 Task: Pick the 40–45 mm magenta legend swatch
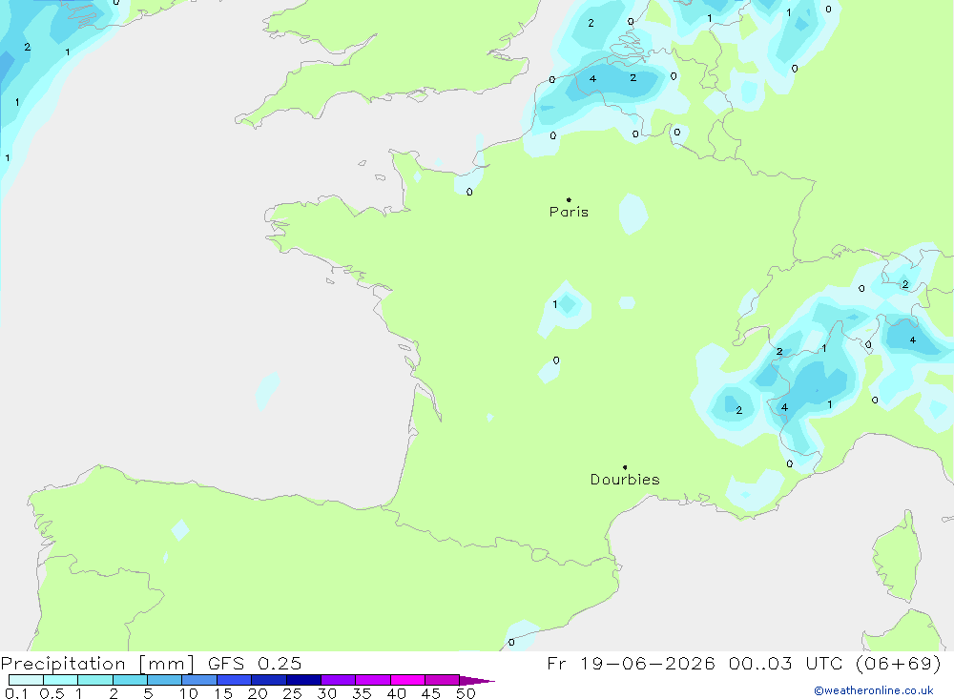(407, 680)
